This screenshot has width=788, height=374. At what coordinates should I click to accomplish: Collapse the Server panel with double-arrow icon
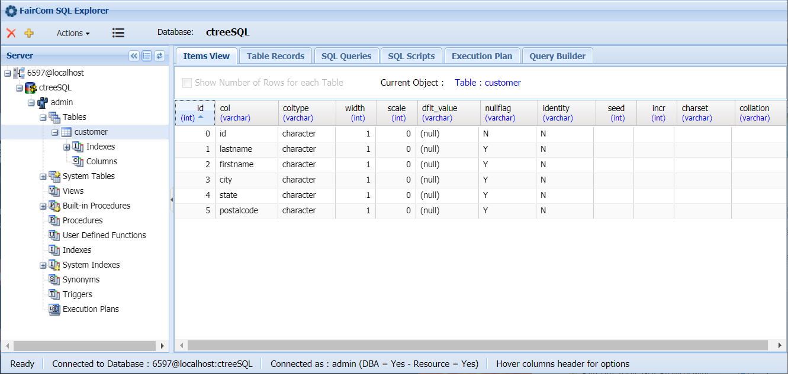(x=134, y=56)
